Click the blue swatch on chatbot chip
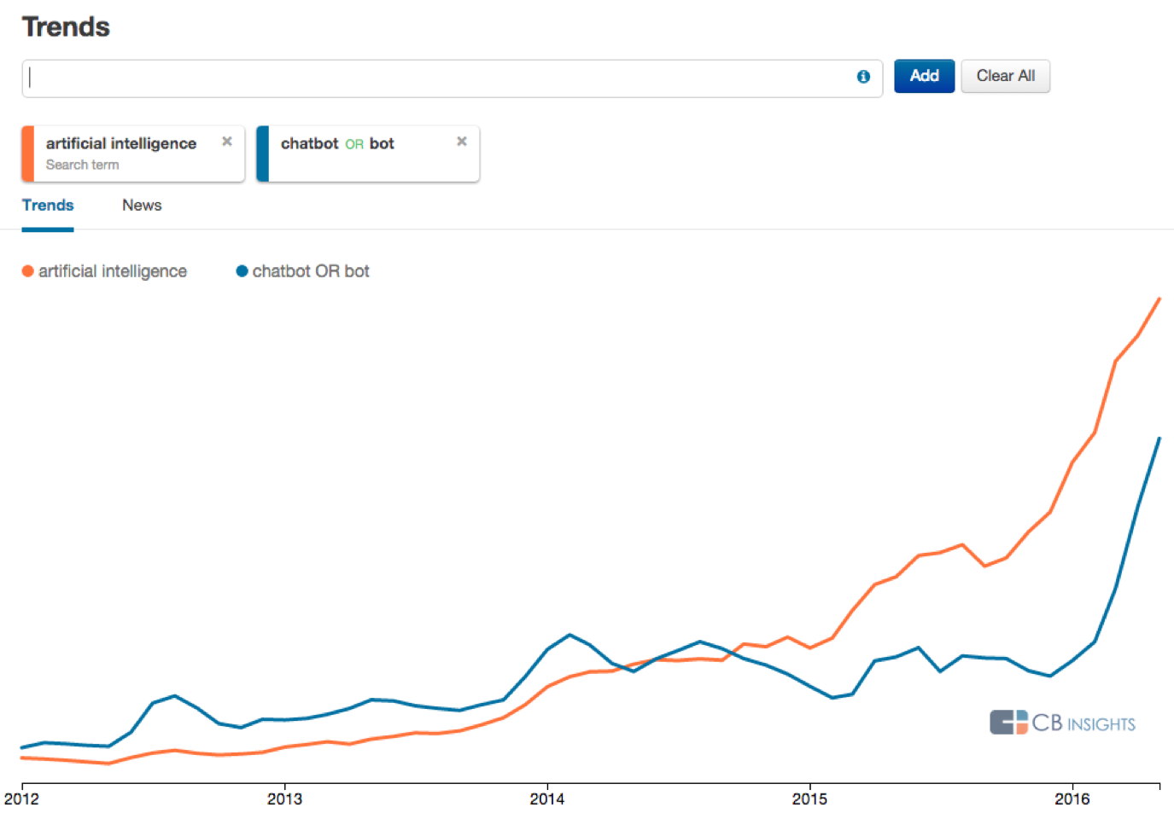The height and width of the screenshot is (819, 1174). [263, 154]
